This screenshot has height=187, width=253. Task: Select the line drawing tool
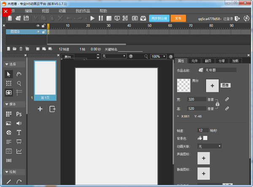tap(8, 182)
